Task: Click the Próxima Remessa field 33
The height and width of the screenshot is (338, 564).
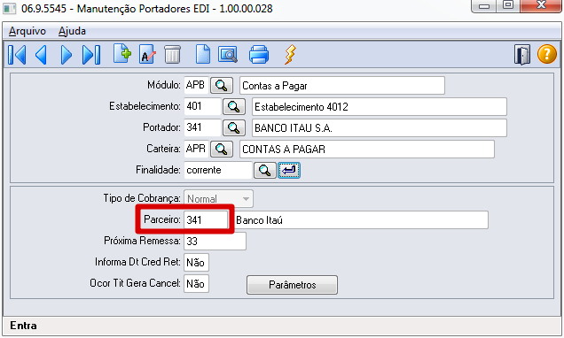Action: point(215,242)
